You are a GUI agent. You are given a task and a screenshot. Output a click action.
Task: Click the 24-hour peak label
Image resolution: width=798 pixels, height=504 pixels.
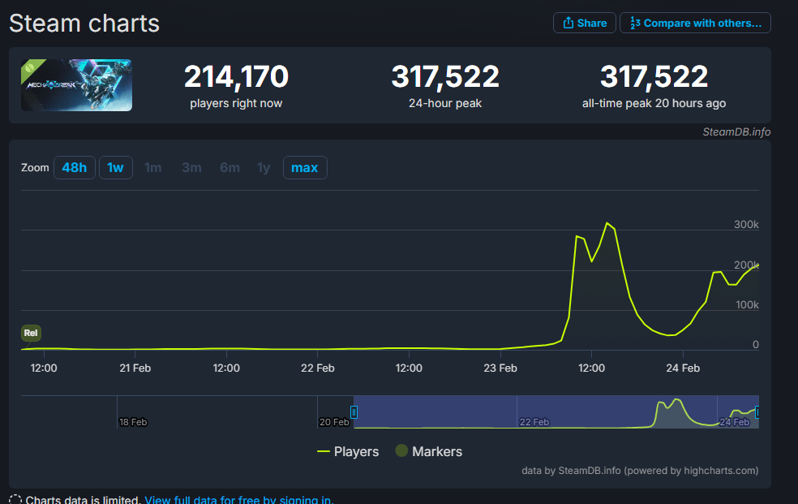445,103
